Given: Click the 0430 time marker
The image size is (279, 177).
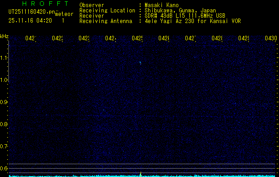Looking at the screenshot, I should pos(271,38).
